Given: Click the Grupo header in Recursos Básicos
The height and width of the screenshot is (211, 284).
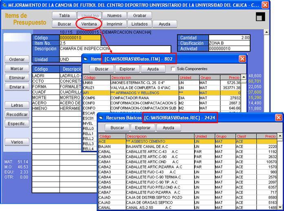Looking at the screenshot, I should [225, 136].
